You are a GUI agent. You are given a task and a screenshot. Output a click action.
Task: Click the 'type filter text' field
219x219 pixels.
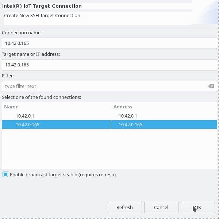point(105,86)
